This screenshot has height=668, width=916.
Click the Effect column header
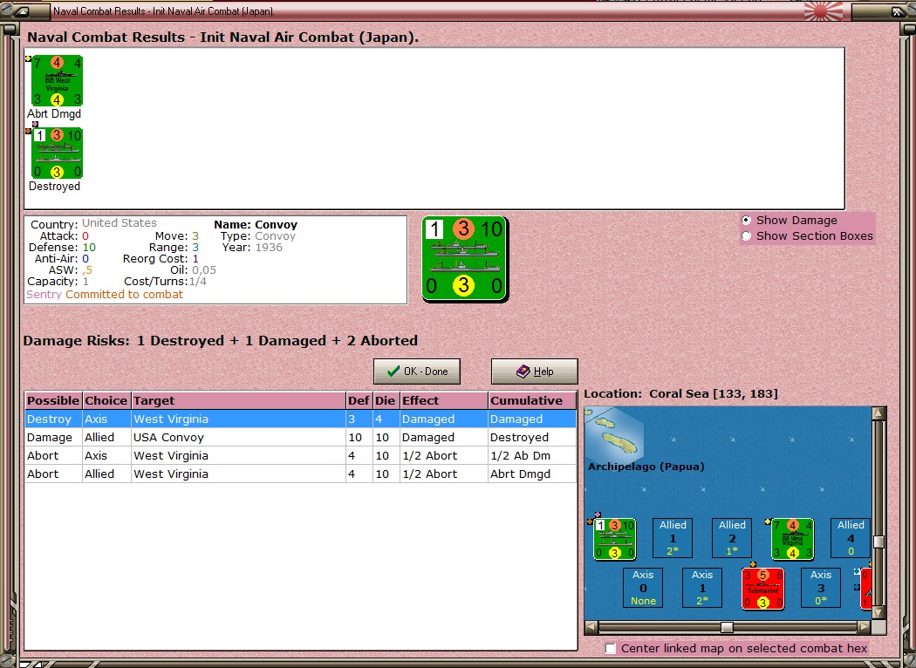coord(443,400)
